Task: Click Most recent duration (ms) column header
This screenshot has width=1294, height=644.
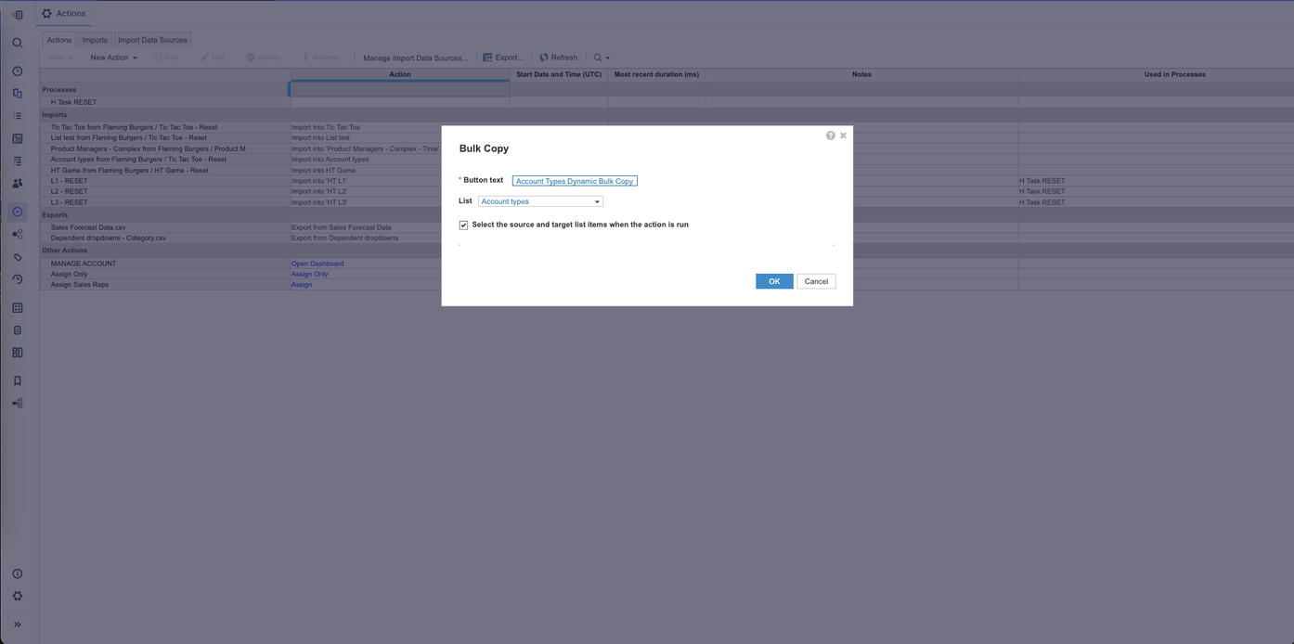Action: pos(656,74)
